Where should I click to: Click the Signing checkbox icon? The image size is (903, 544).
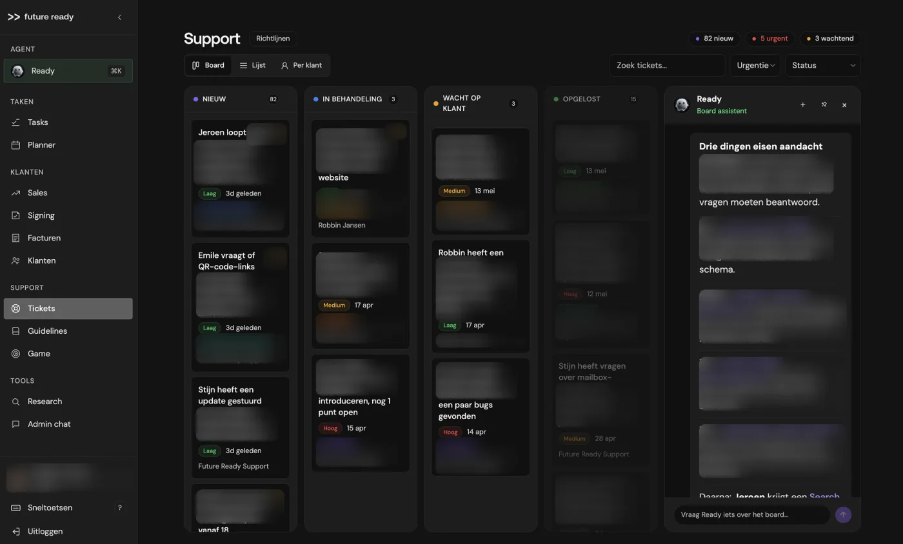tap(16, 215)
